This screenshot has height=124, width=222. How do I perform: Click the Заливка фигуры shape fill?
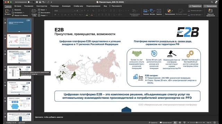196,11
